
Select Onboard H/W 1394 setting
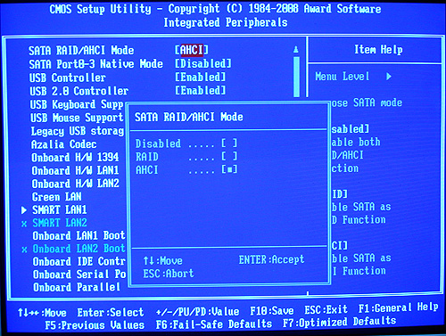[75, 157]
